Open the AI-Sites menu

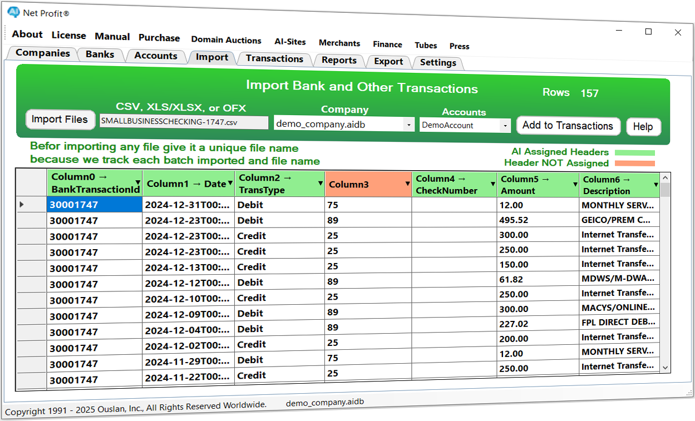290,42
